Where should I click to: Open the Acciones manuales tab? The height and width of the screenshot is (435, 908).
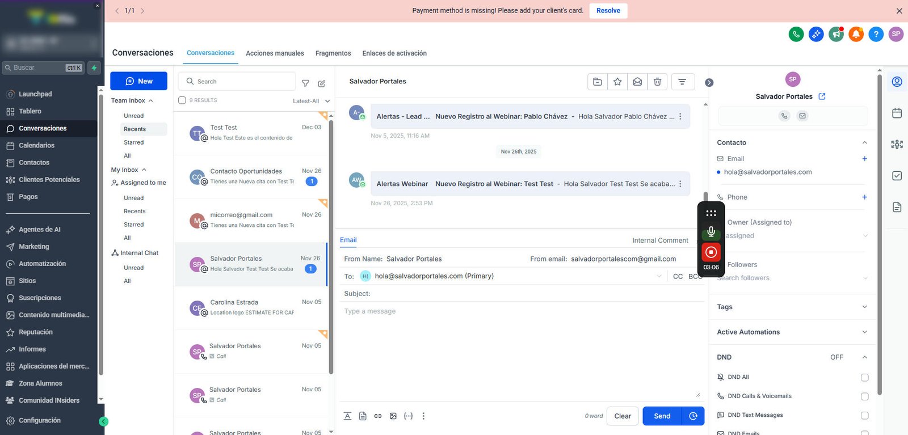[x=275, y=53]
